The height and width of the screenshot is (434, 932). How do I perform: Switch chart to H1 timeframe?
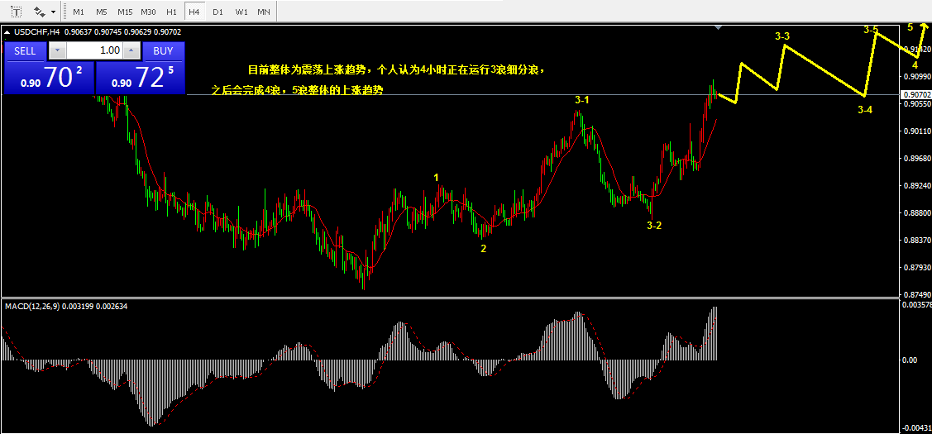[171, 12]
